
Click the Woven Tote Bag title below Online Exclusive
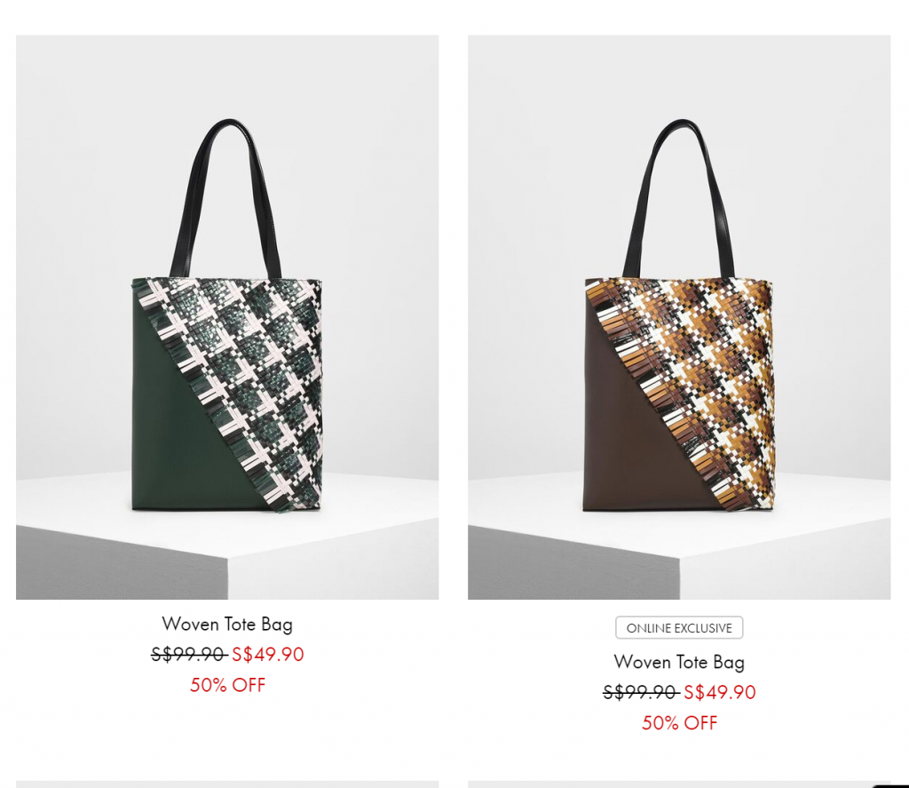point(679,662)
